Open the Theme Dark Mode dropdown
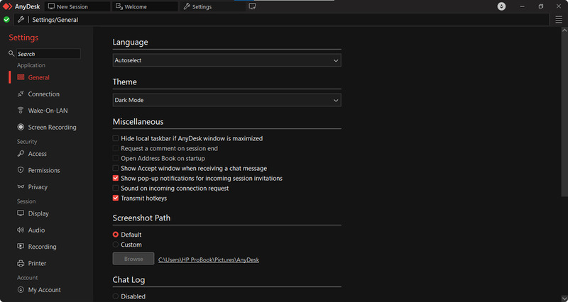This screenshot has height=302, width=568. [226, 101]
